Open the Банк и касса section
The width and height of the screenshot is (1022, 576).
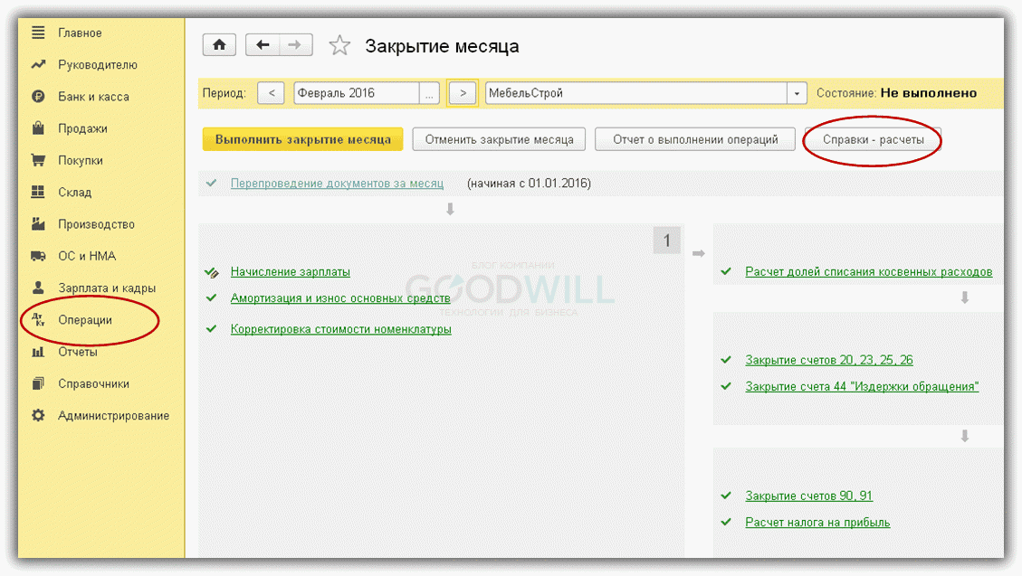[93, 97]
